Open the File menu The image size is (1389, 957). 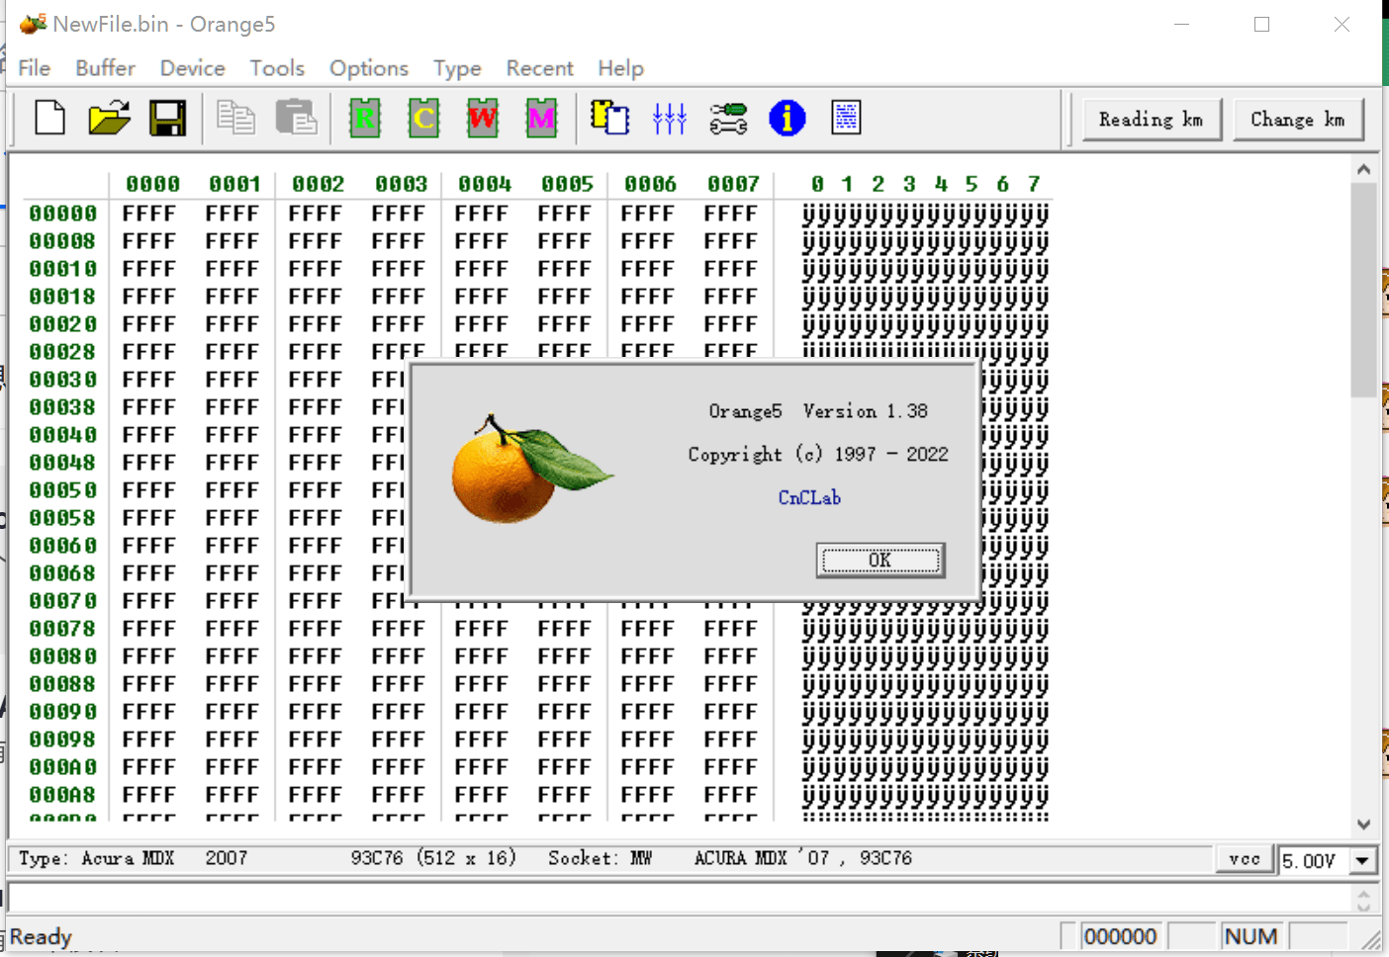click(35, 68)
